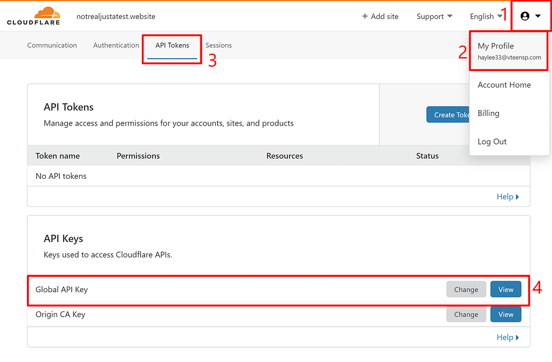This screenshot has height=362, width=552.
Task: Switch to the API Tokens tab
Action: [x=171, y=45]
